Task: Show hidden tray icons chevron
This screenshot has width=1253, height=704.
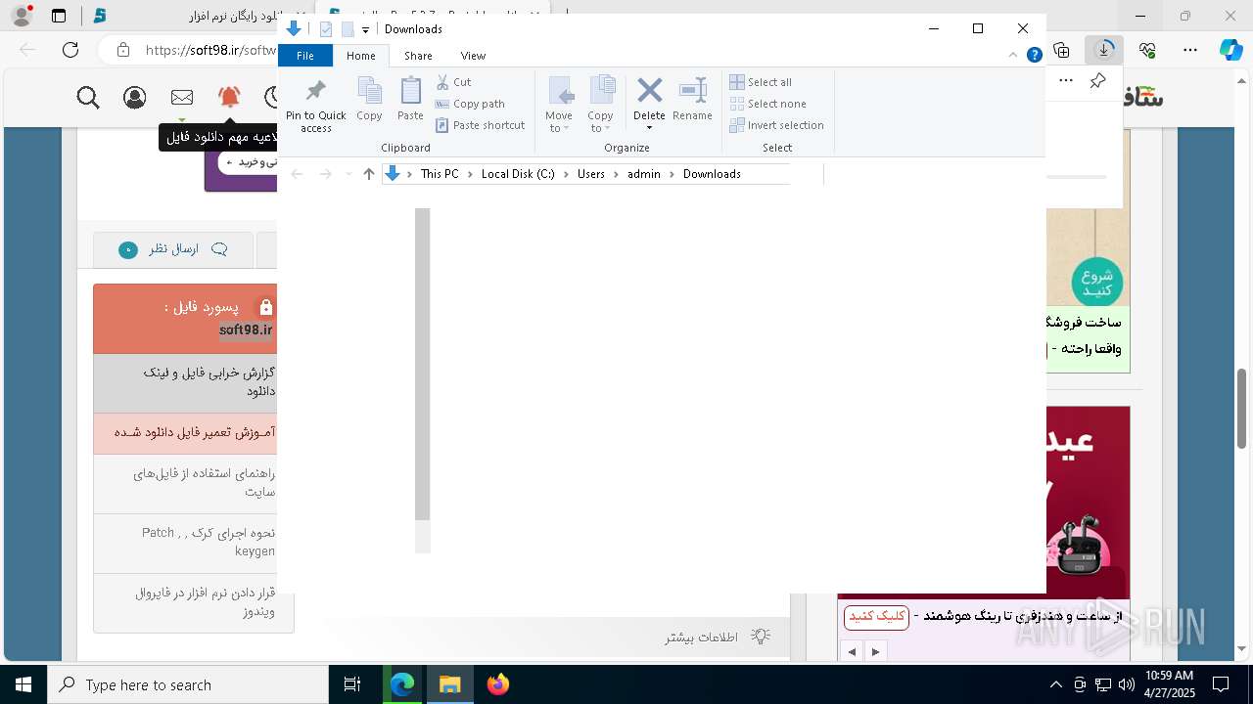Action: click(x=1055, y=684)
